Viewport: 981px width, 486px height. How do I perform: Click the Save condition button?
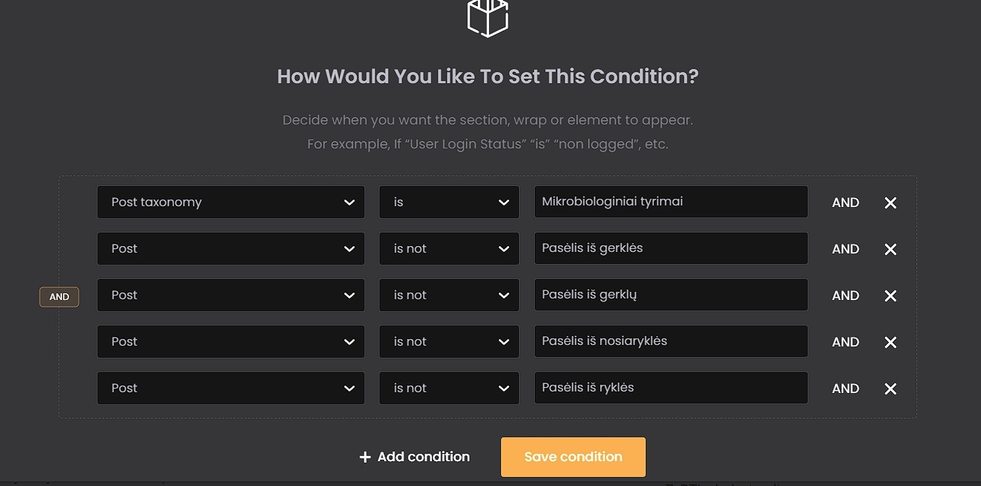pyautogui.click(x=573, y=457)
